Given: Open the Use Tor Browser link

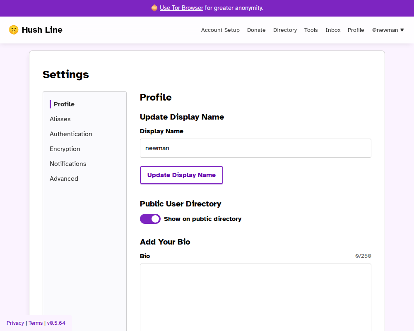Looking at the screenshot, I should tap(181, 8).
